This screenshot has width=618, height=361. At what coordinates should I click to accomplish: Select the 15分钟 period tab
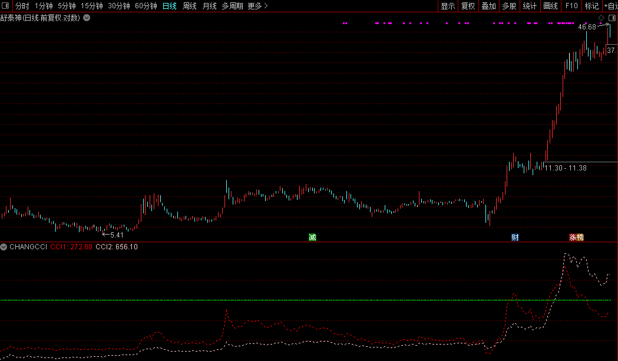tap(92, 6)
